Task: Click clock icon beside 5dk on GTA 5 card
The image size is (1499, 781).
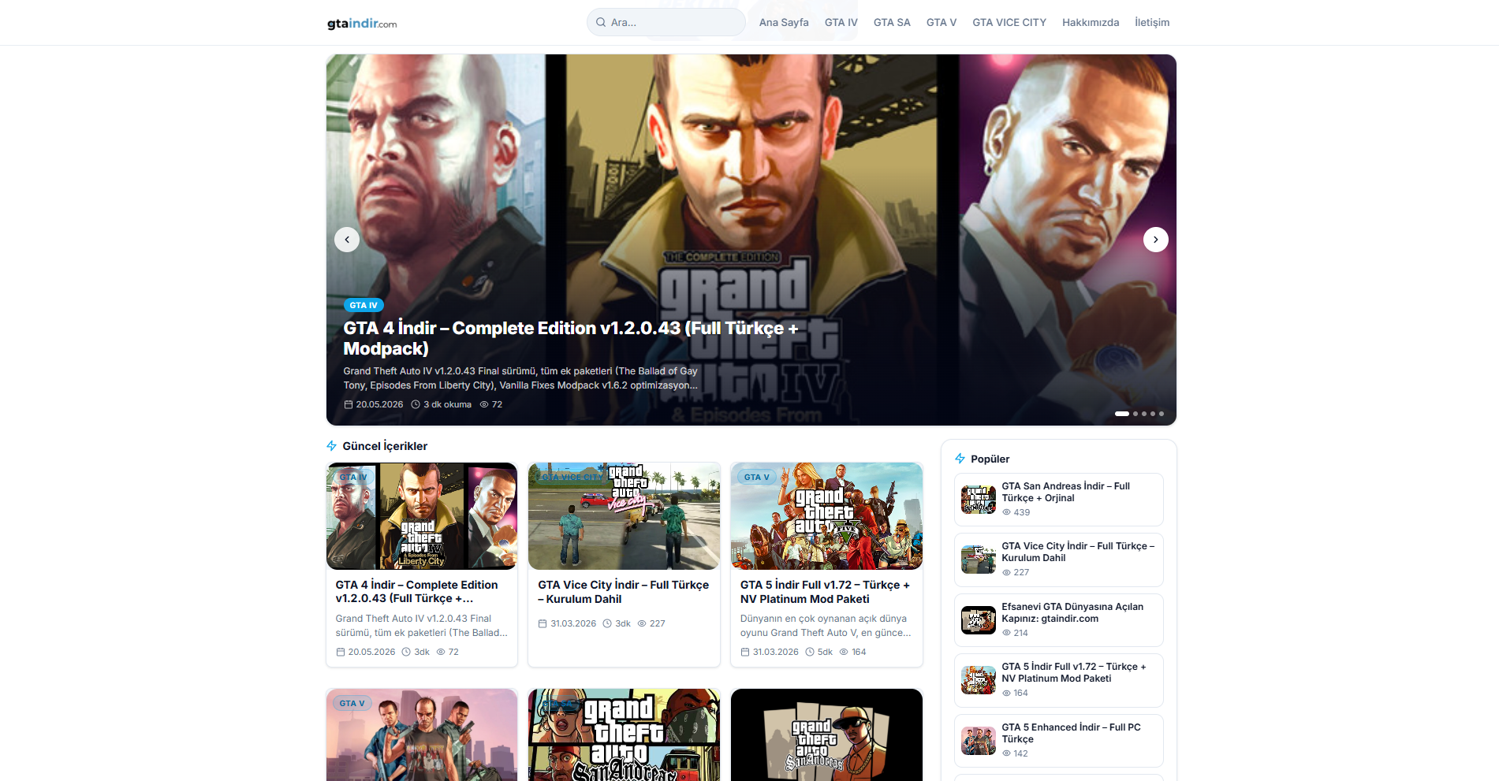Action: pos(810,652)
